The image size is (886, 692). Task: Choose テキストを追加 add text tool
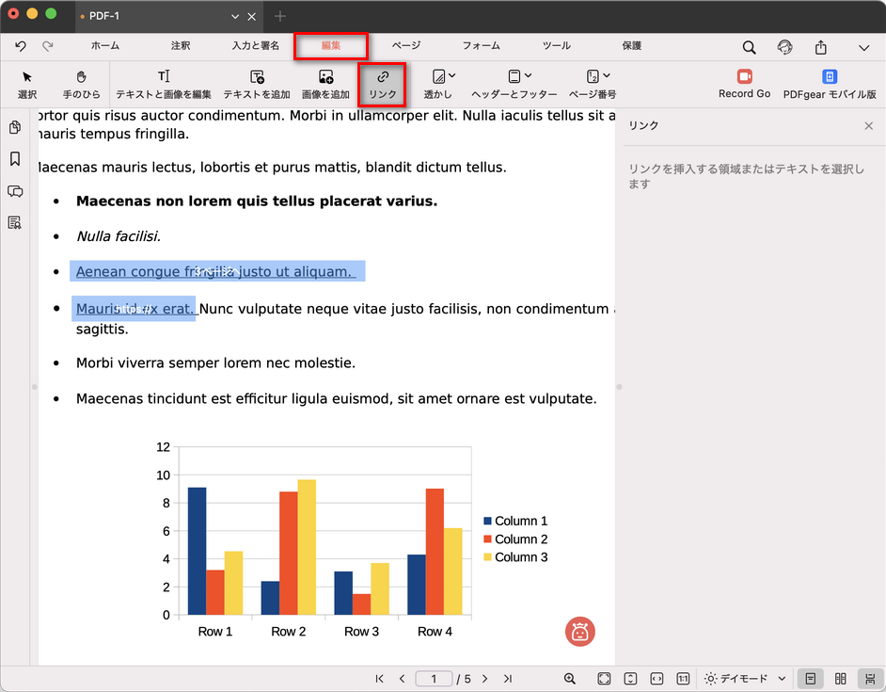(257, 83)
